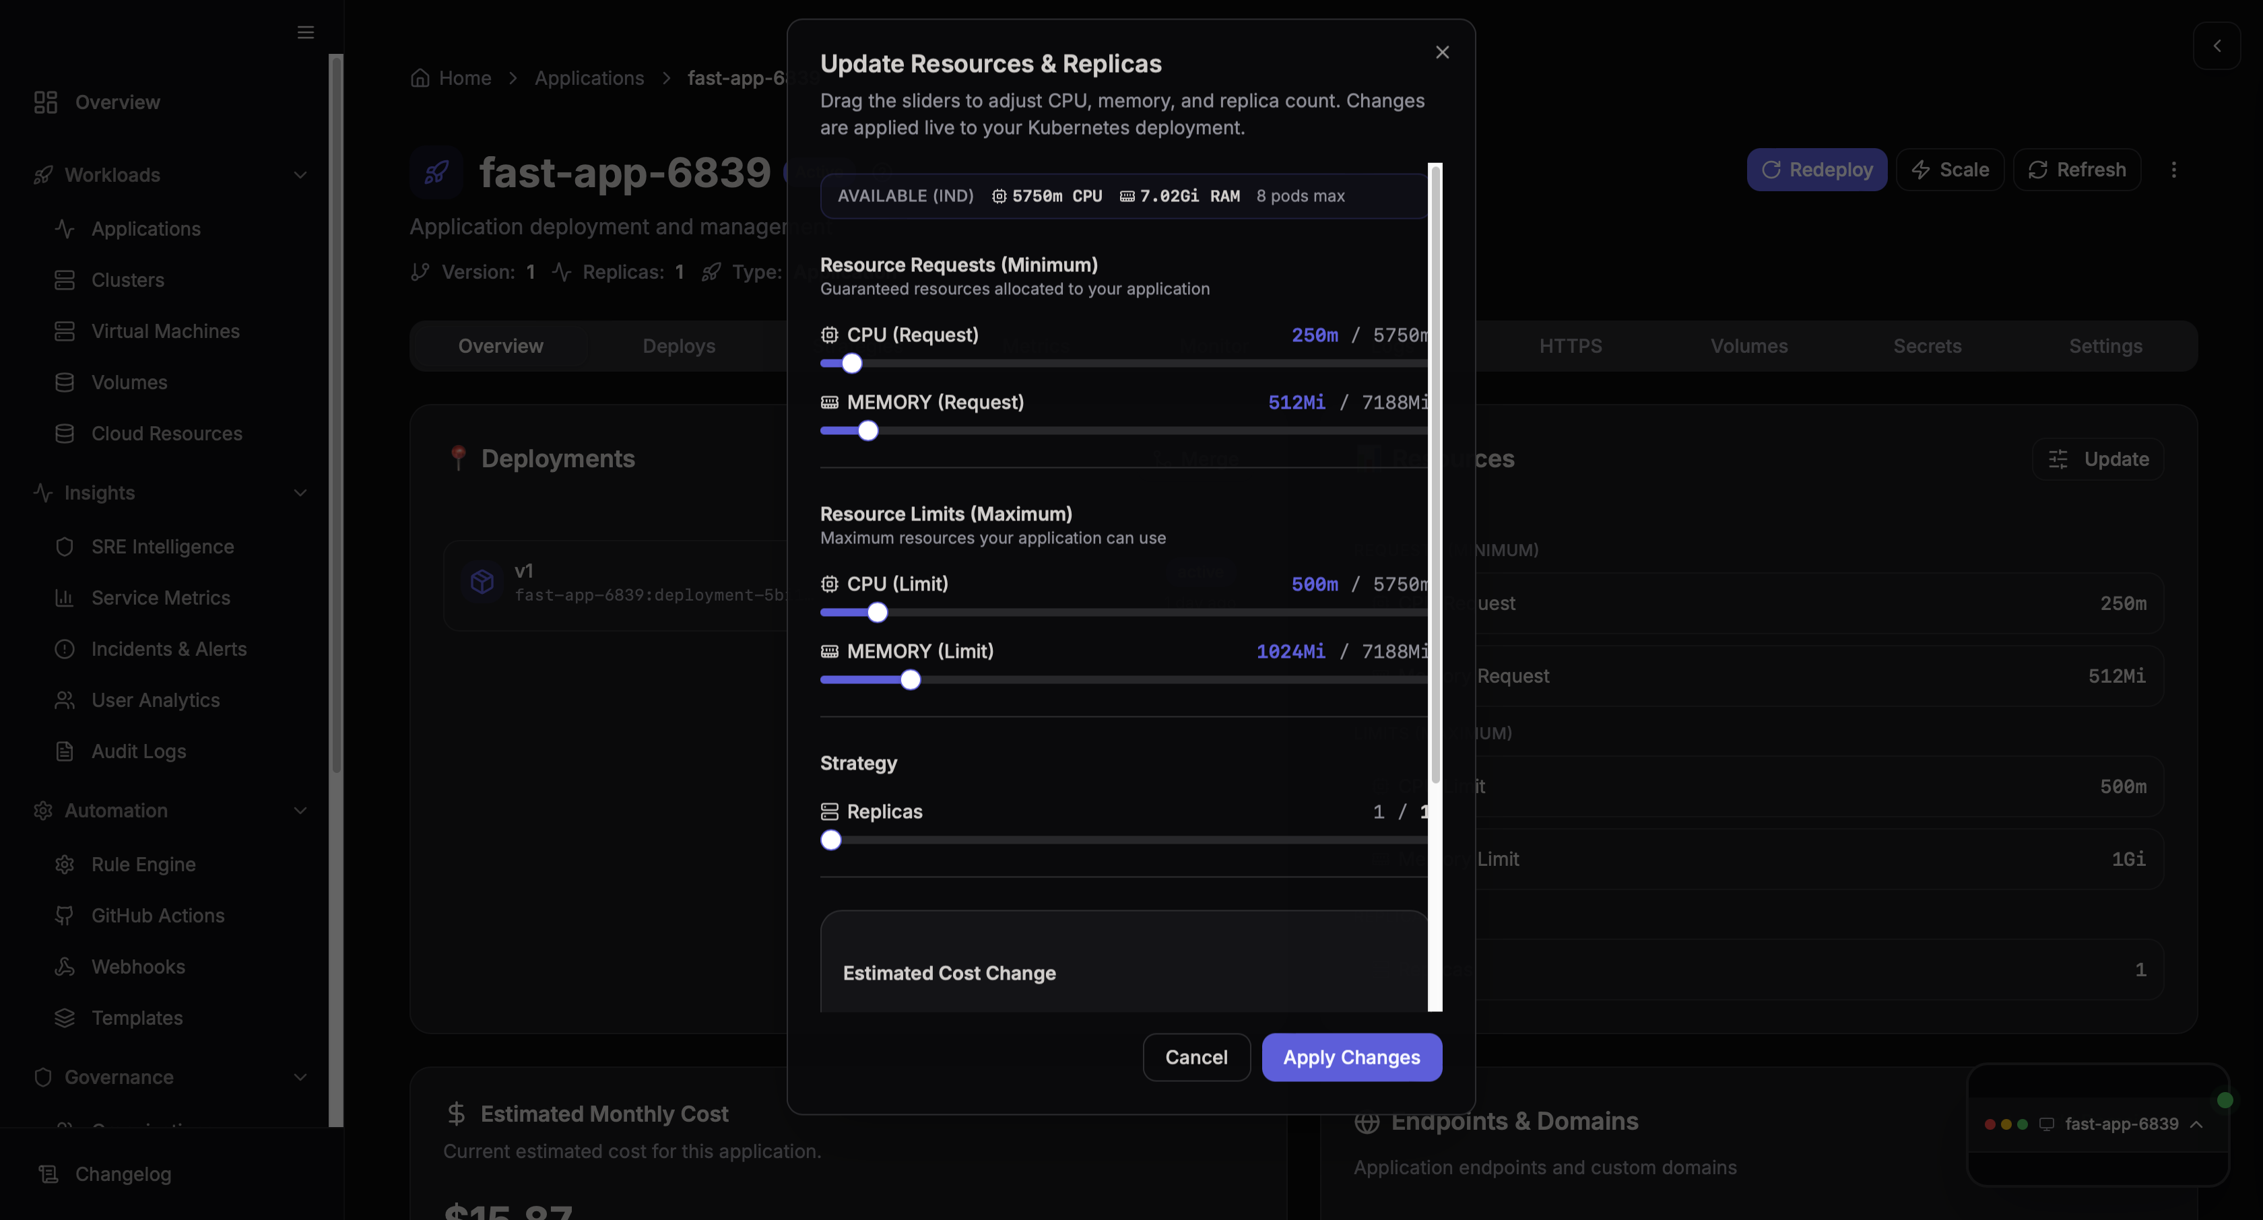Collapse the Governance section

[x=300, y=1077]
